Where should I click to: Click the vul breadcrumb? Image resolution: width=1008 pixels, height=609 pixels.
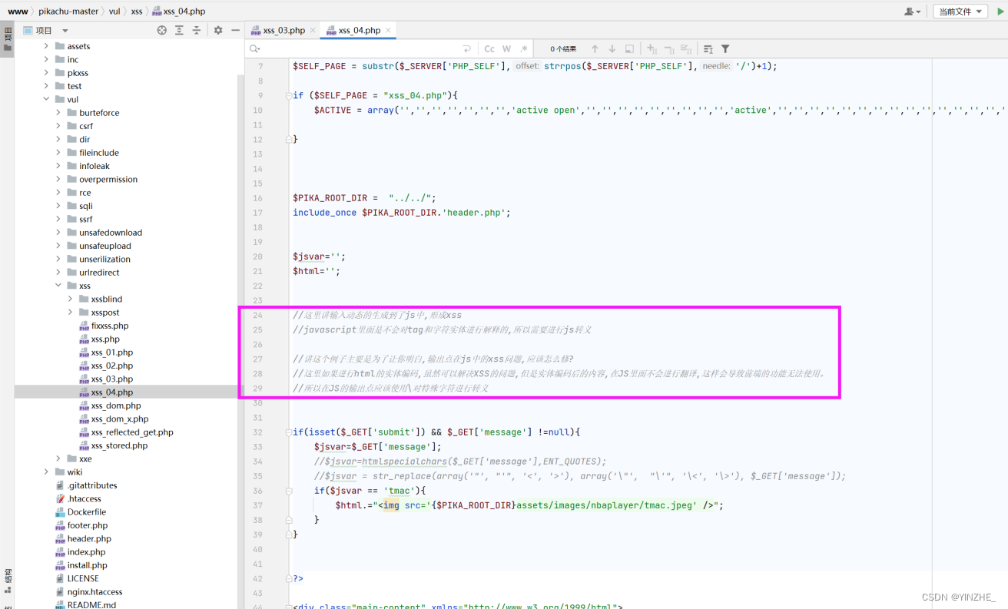(x=114, y=12)
